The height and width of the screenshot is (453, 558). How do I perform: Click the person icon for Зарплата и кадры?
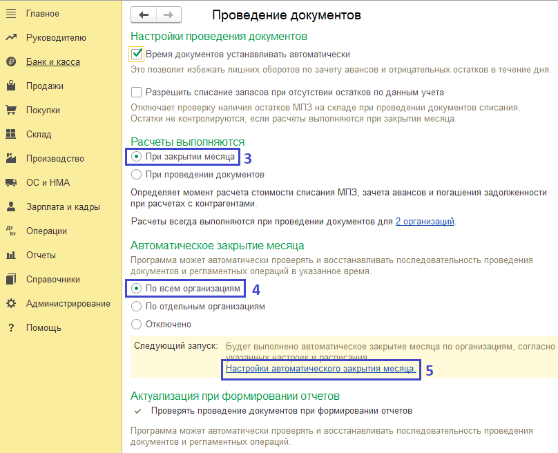11,207
